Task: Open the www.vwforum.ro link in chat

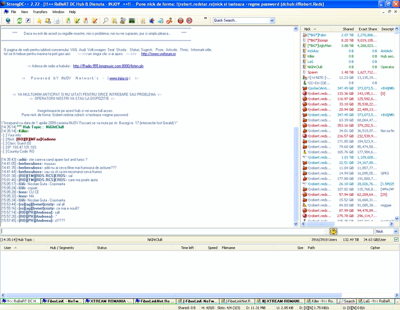Action: [x=158, y=54]
